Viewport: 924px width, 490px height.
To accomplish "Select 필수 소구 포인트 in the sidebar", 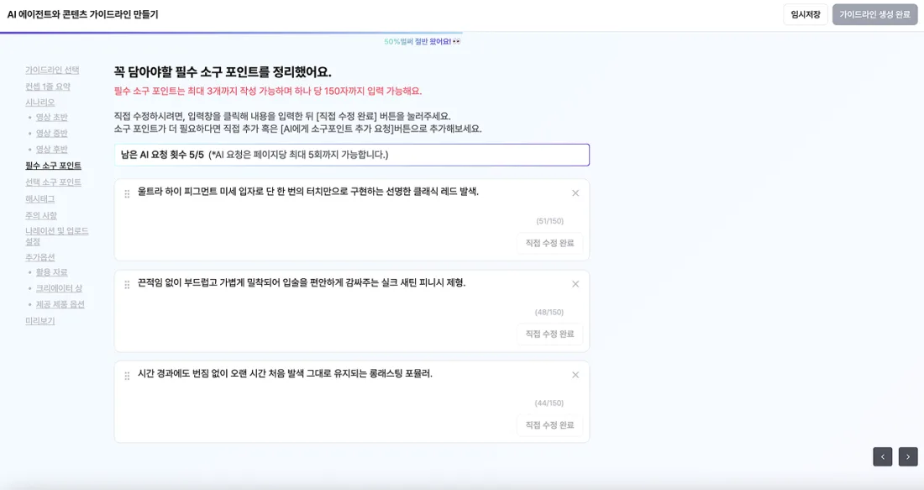I will [53, 166].
